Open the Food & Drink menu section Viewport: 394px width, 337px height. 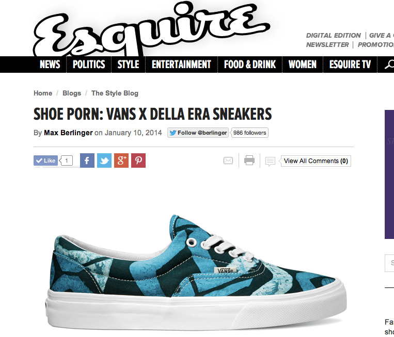tap(250, 65)
